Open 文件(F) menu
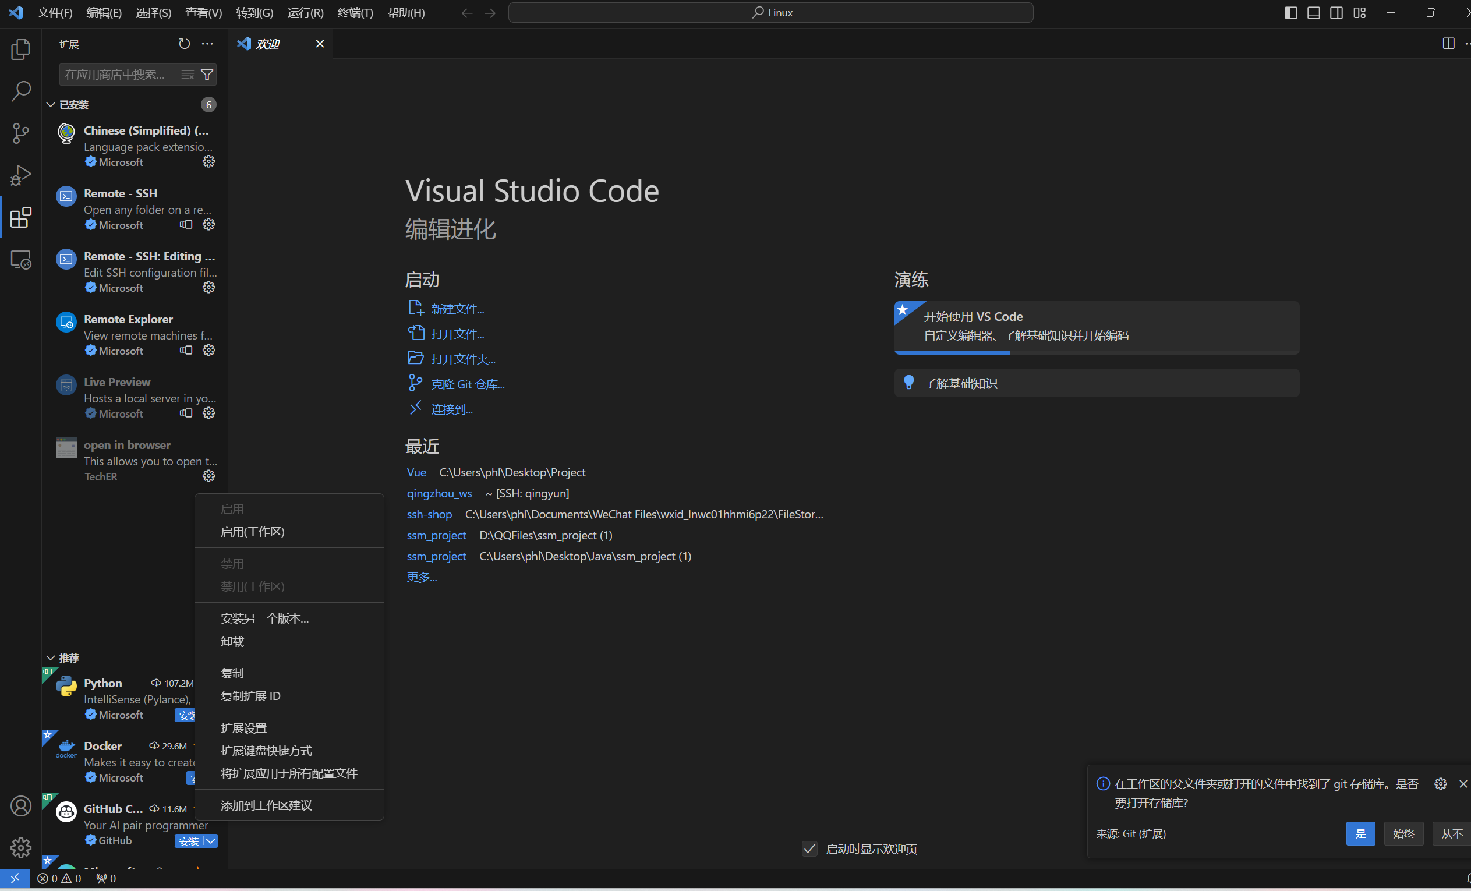Screen dimensions: 1471x891 [55, 13]
